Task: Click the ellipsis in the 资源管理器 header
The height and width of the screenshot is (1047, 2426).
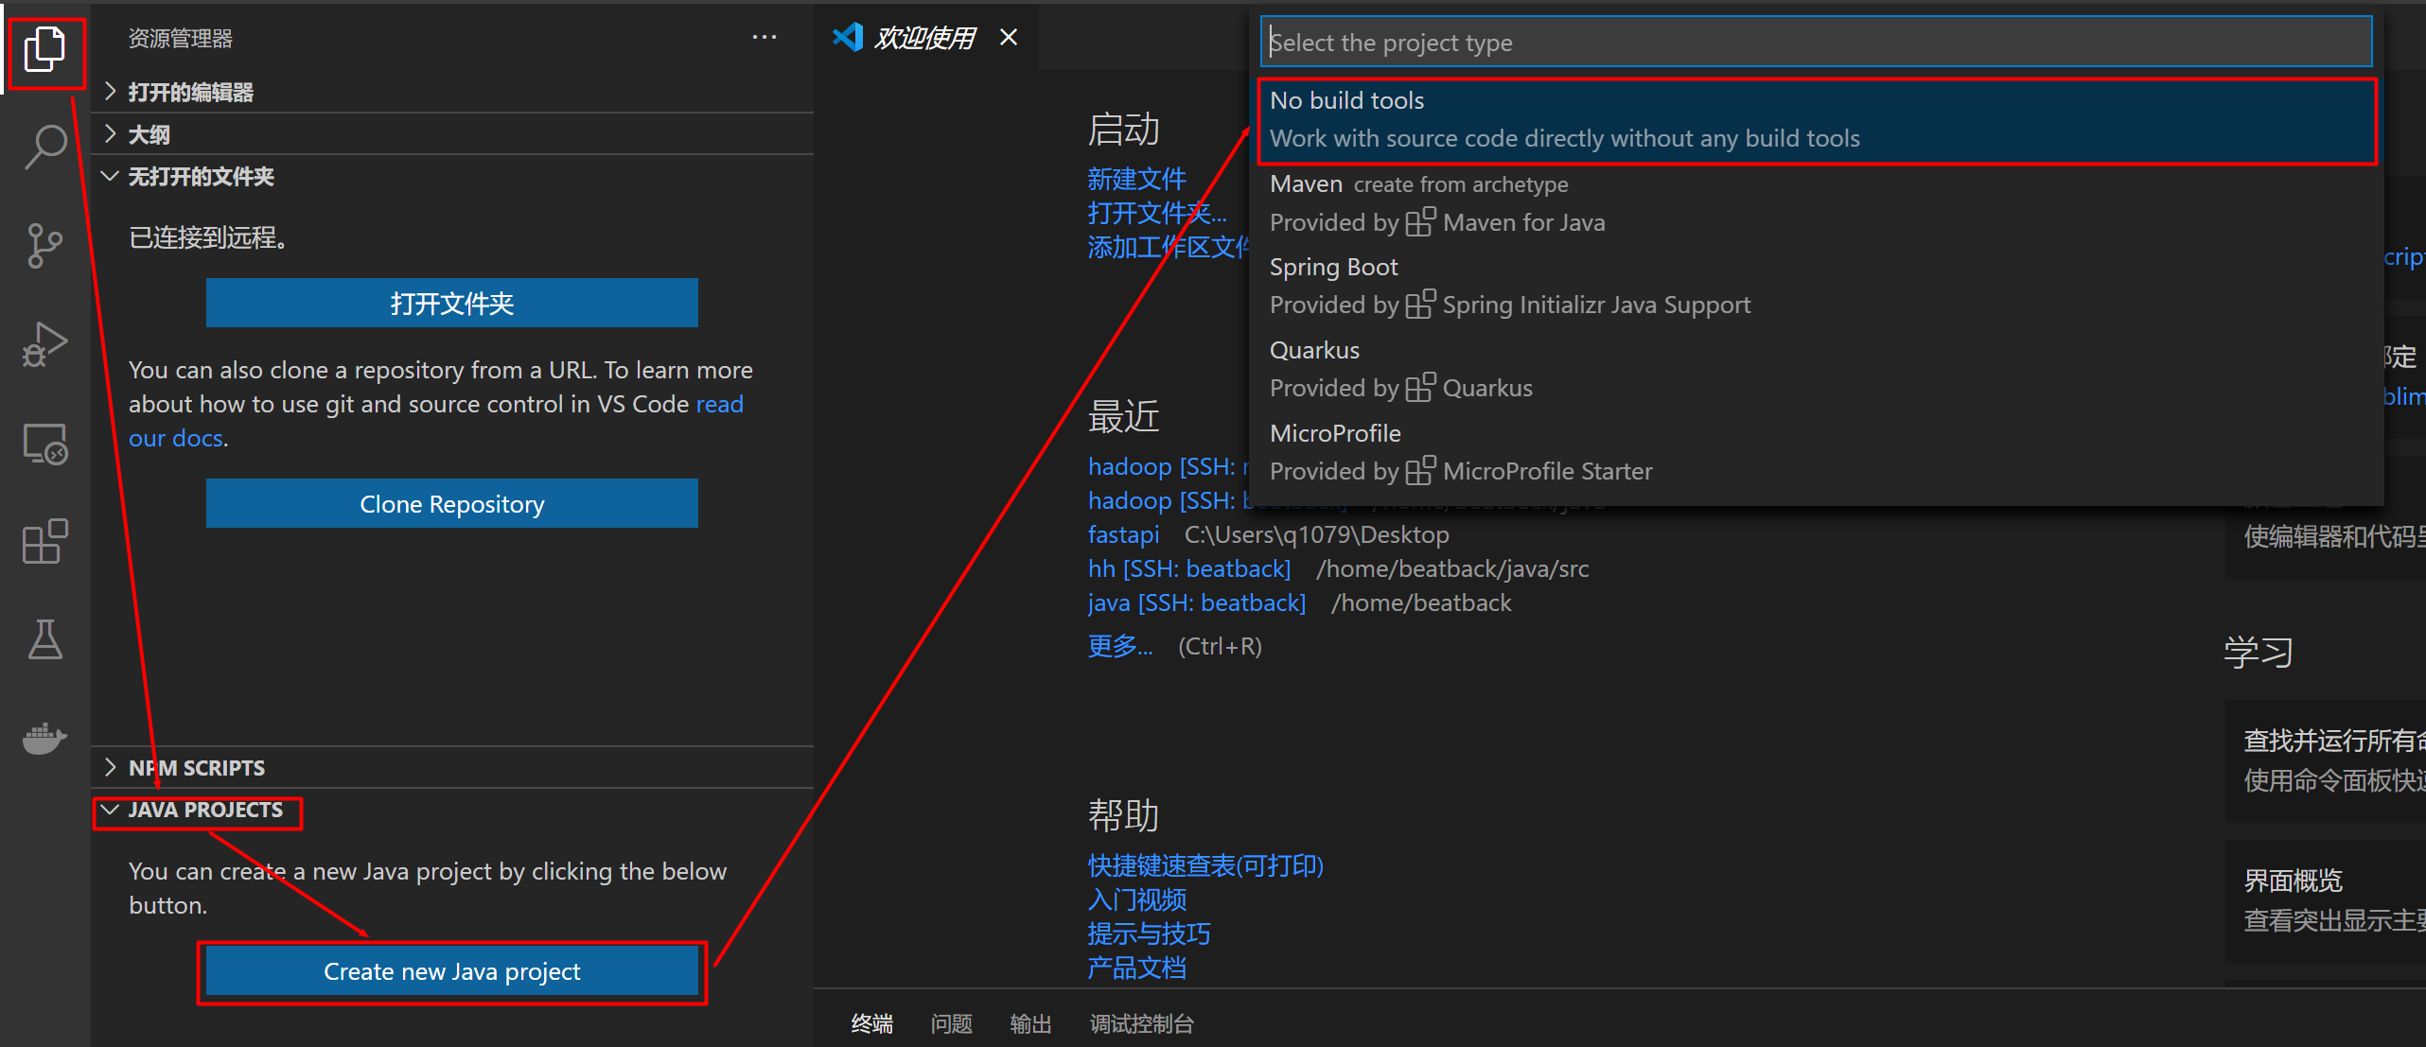Action: click(764, 37)
